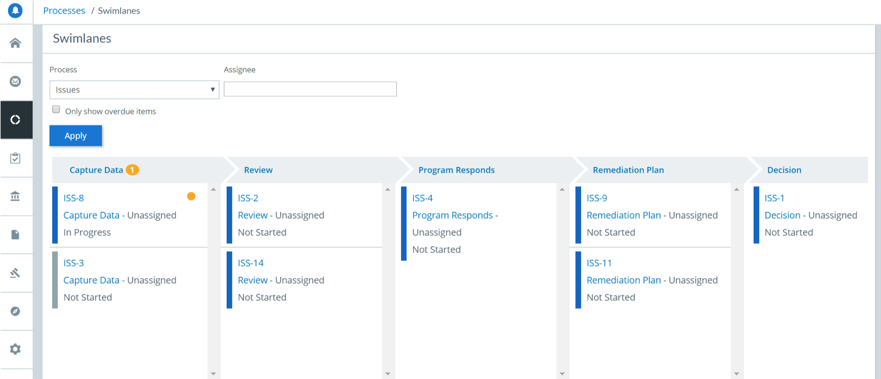
Task: Open the ISS-8 issue link
Action: [x=74, y=198]
